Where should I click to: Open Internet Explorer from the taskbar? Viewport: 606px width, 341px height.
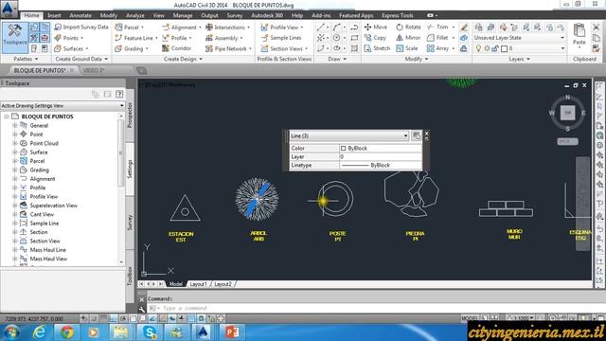39,332
